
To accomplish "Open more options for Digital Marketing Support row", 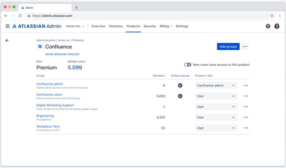I will point(246,107).
